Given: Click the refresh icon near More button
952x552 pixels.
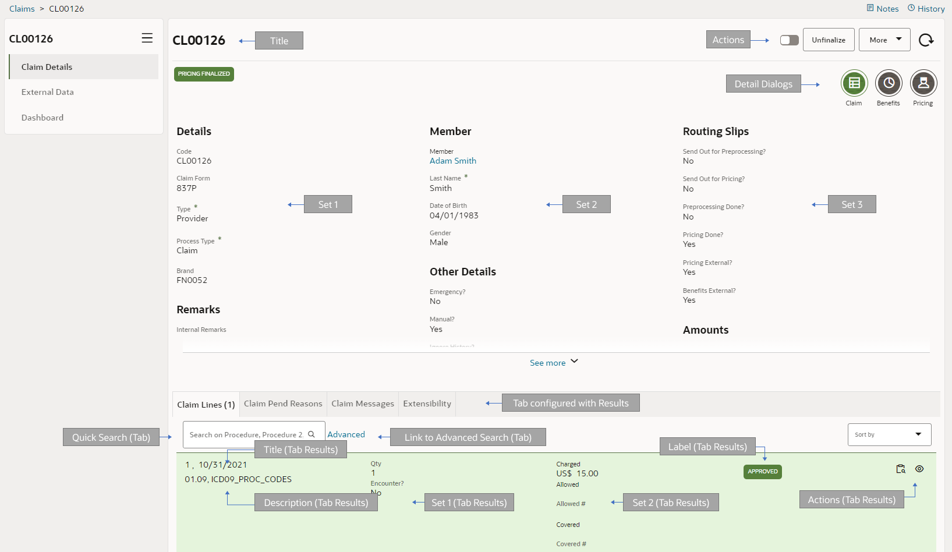Looking at the screenshot, I should [926, 40].
